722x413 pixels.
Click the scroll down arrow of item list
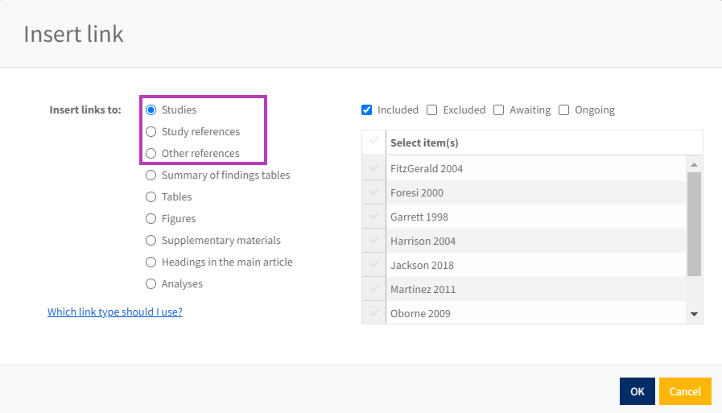(x=694, y=314)
